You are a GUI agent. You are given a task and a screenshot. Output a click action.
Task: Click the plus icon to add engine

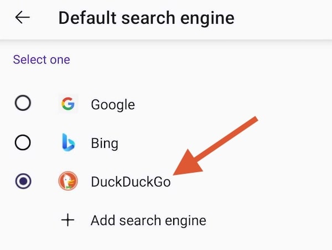coord(68,220)
